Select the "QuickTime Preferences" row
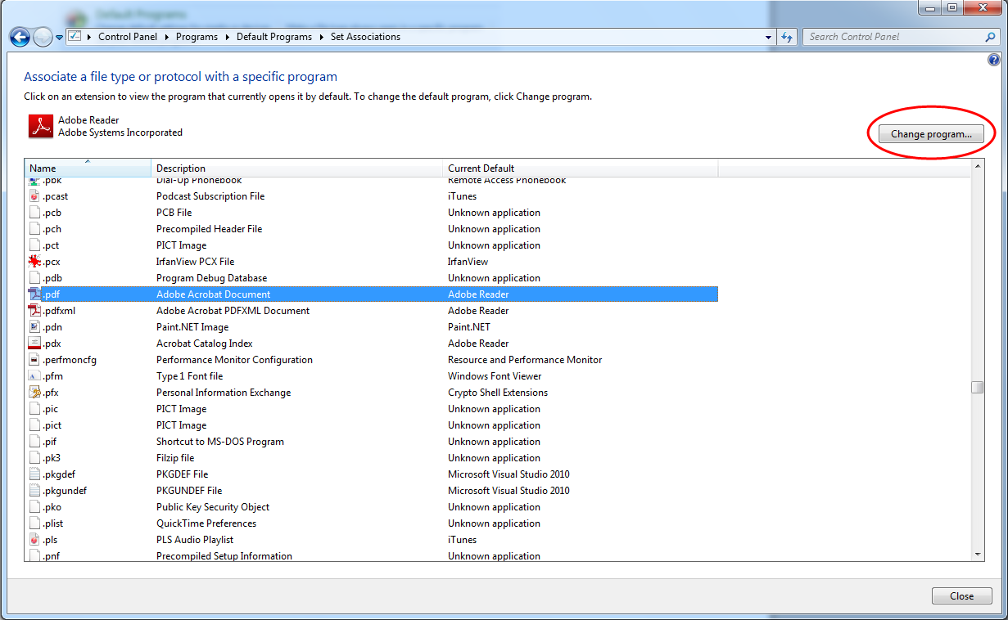 (372, 523)
